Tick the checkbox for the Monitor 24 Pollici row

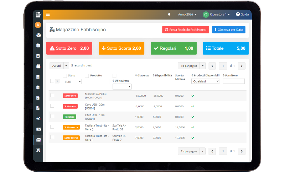[x=52, y=95]
